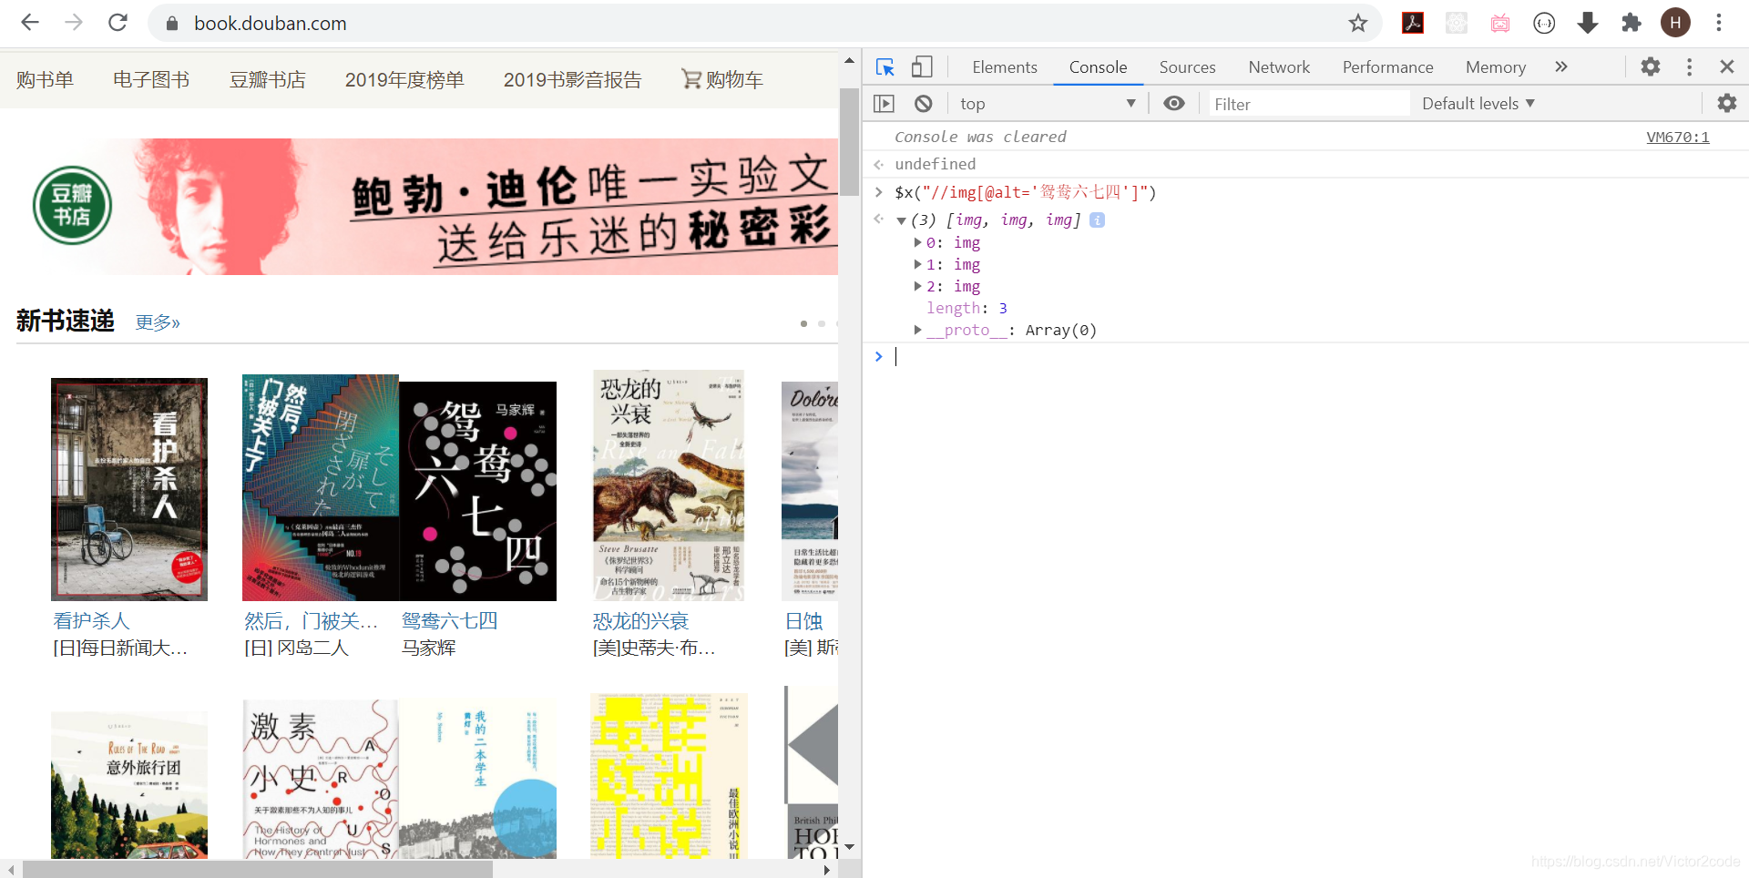Switch to the Performance tab

tap(1387, 67)
